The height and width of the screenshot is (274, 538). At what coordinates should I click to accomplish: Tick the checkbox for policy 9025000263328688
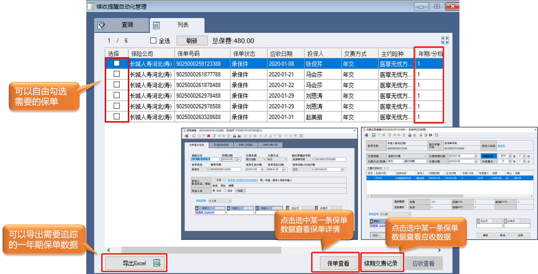(x=117, y=117)
